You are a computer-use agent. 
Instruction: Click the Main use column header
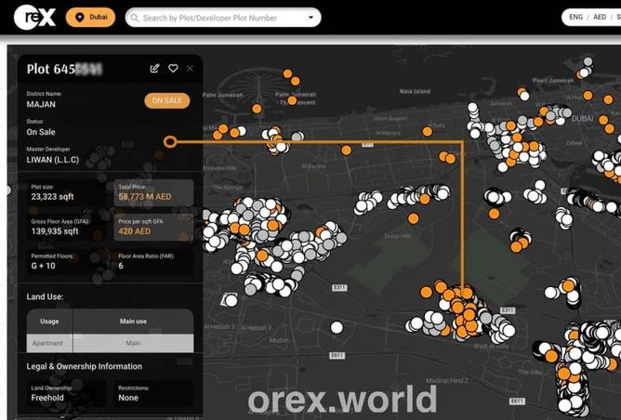click(x=133, y=322)
